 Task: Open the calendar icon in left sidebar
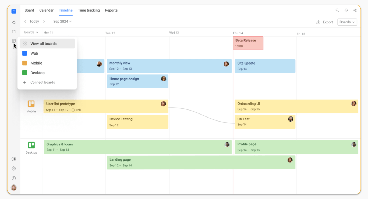click(x=14, y=32)
